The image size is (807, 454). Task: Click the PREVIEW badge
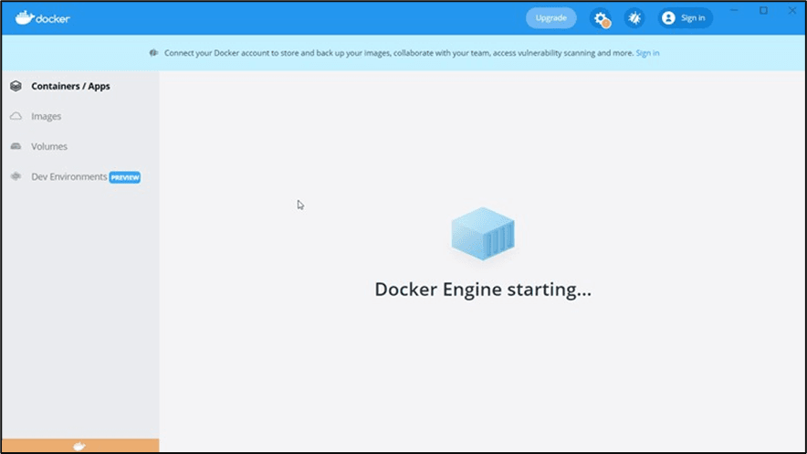pos(125,177)
